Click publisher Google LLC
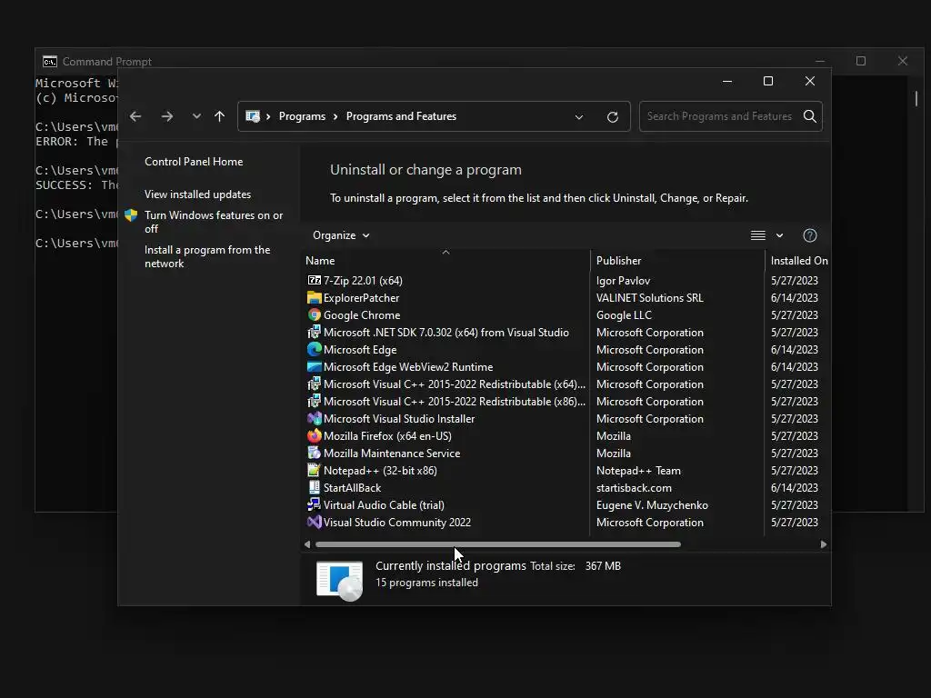Screen dimensions: 931x698 [x=624, y=315]
